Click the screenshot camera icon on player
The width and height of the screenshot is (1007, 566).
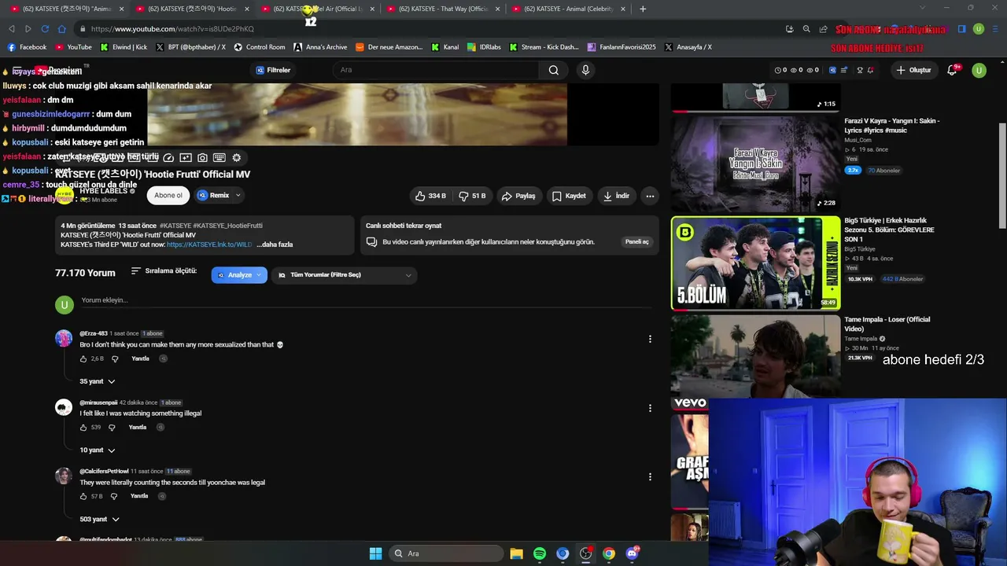point(202,157)
